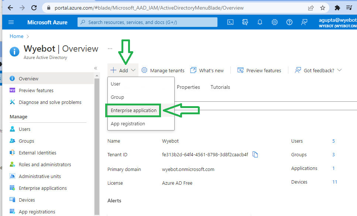Image resolution: width=357 pixels, height=216 pixels.
Task: Click the Wyebot Overview info icon
Action: pos(14,52)
